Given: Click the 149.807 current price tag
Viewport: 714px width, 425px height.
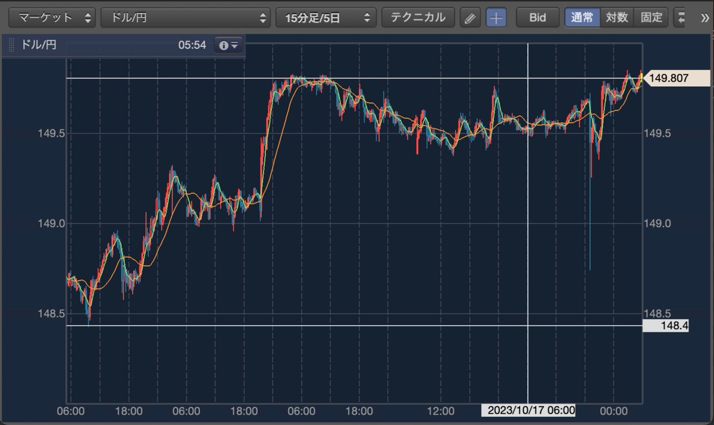Looking at the screenshot, I should pos(678,78).
